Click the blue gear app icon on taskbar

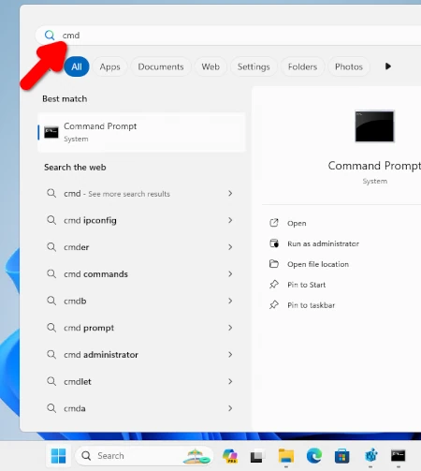pyautogui.click(x=370, y=456)
